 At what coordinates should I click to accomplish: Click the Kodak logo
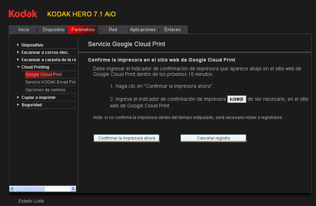pos(23,14)
